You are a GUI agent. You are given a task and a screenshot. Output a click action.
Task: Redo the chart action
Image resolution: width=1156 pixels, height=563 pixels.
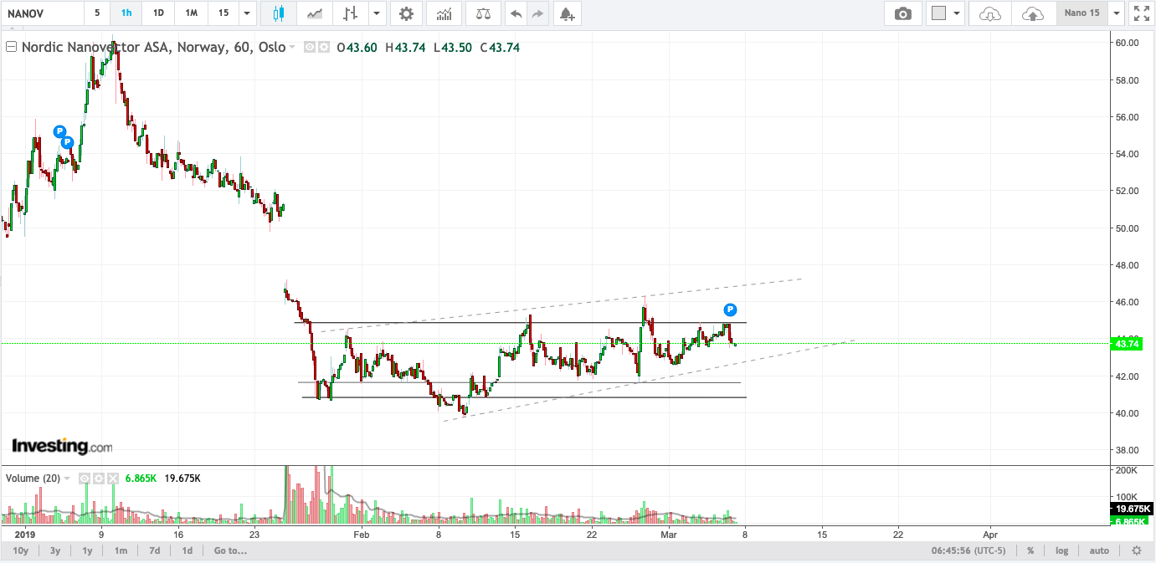click(x=537, y=13)
